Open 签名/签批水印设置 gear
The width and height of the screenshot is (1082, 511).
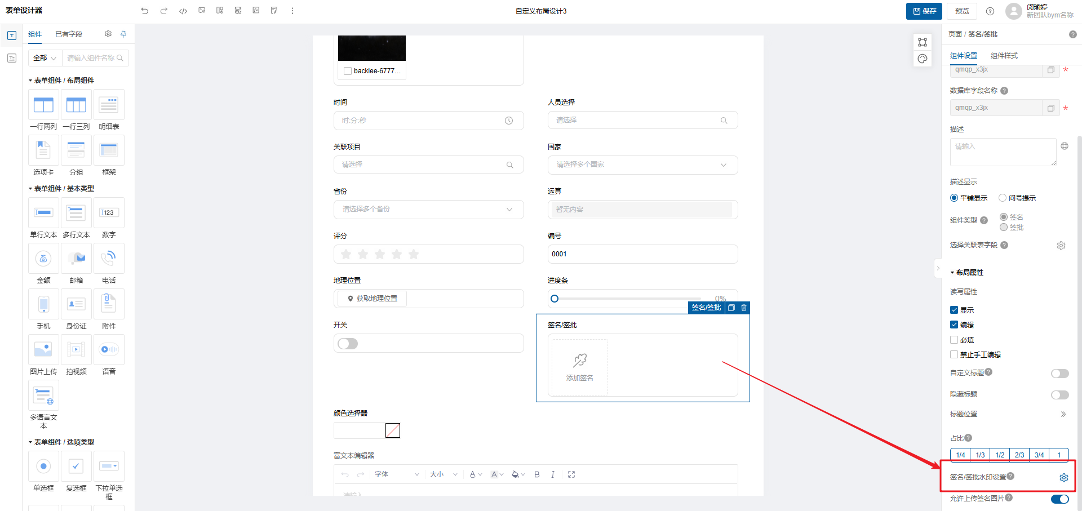[x=1064, y=478]
